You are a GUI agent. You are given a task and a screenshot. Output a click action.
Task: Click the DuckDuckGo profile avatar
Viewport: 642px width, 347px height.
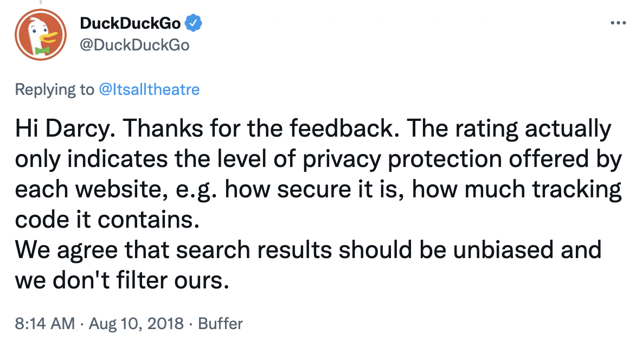(41, 35)
